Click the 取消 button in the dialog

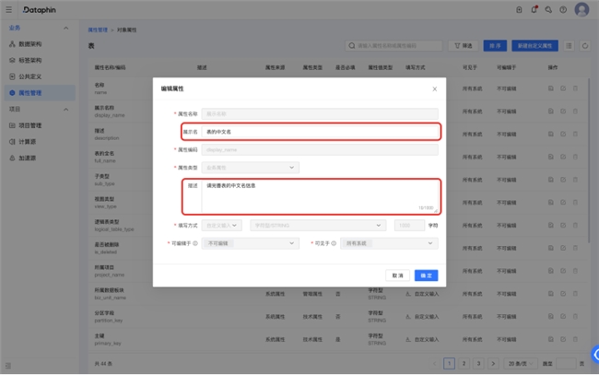[397, 275]
